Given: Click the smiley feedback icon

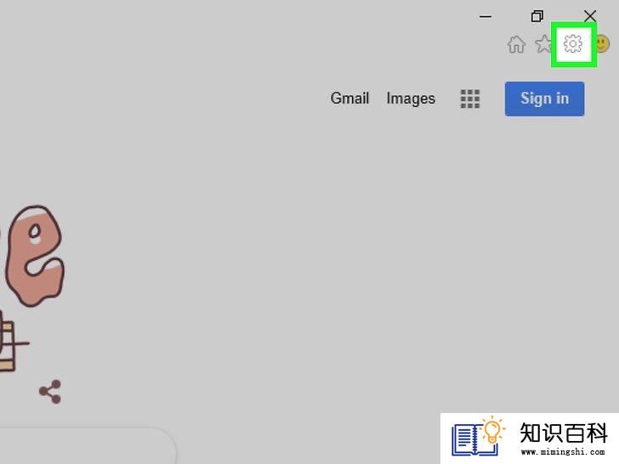Looking at the screenshot, I should pos(602,44).
